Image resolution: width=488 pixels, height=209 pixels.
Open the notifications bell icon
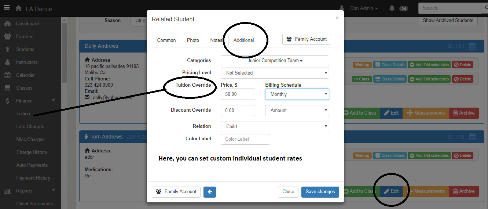coord(392,8)
